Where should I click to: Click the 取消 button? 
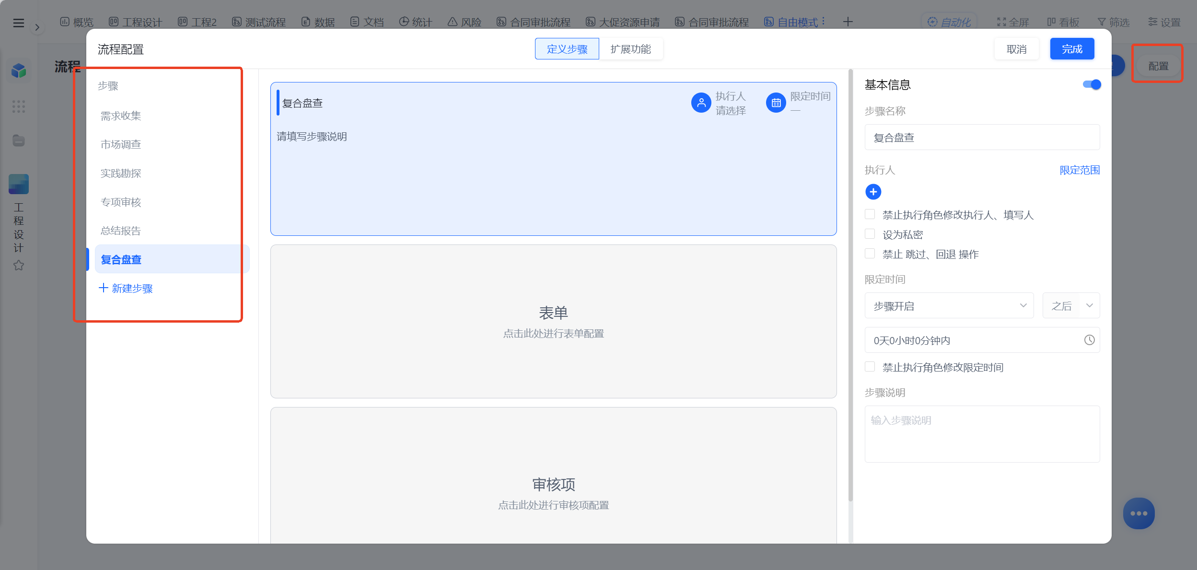point(1017,49)
